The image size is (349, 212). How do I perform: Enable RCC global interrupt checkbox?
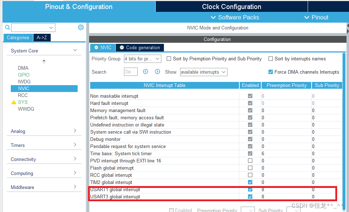pos(250,175)
